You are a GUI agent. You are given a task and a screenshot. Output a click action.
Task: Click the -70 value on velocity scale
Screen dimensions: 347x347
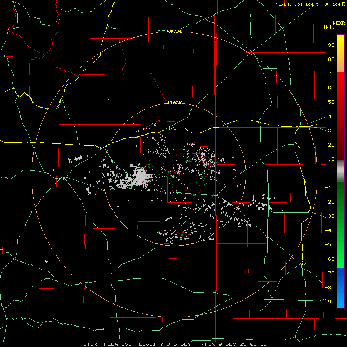(x=330, y=273)
